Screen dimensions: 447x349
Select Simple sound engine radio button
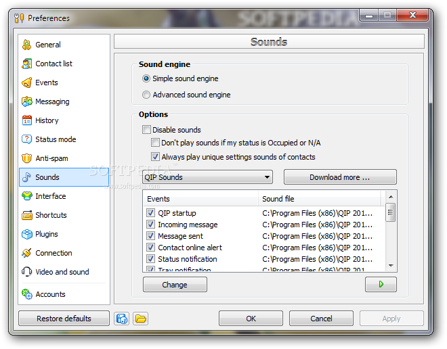click(x=146, y=78)
